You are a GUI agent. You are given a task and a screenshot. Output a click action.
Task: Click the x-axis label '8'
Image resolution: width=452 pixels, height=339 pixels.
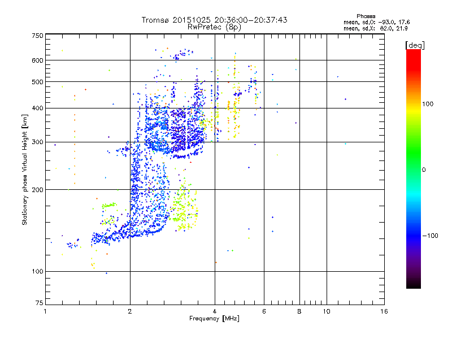point(299,311)
